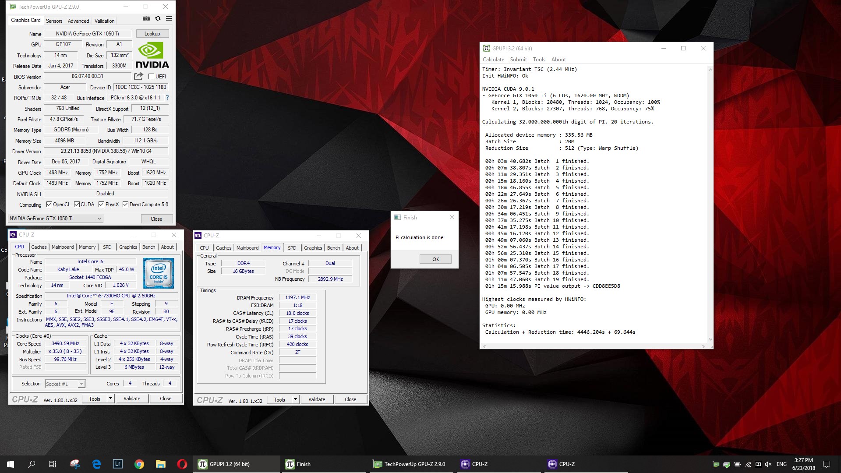This screenshot has height=473, width=841.
Task: Click taskbar clock showing 3:27 PM
Action: tap(803, 464)
